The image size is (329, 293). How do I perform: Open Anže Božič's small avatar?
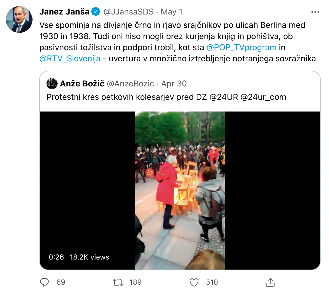point(52,84)
